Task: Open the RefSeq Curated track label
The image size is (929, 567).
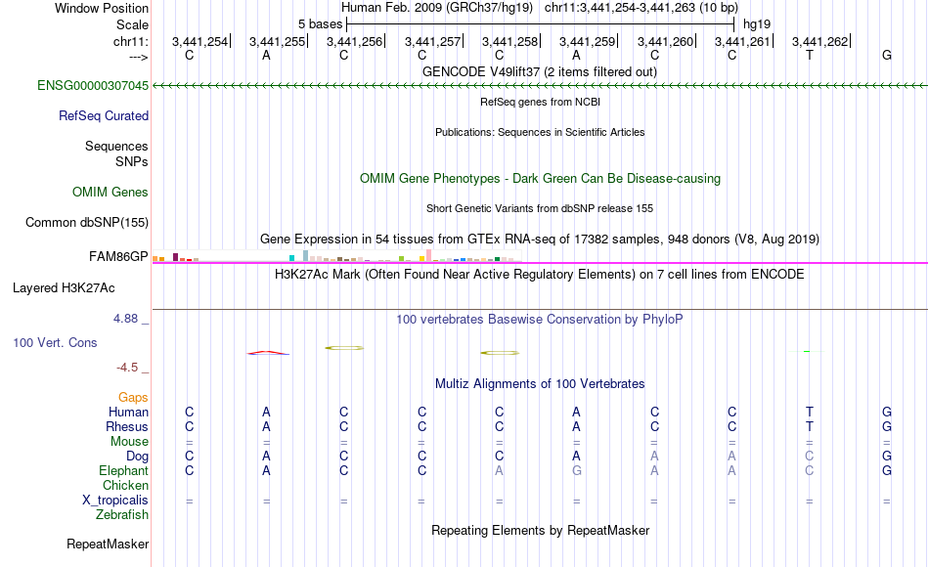Action: (104, 115)
